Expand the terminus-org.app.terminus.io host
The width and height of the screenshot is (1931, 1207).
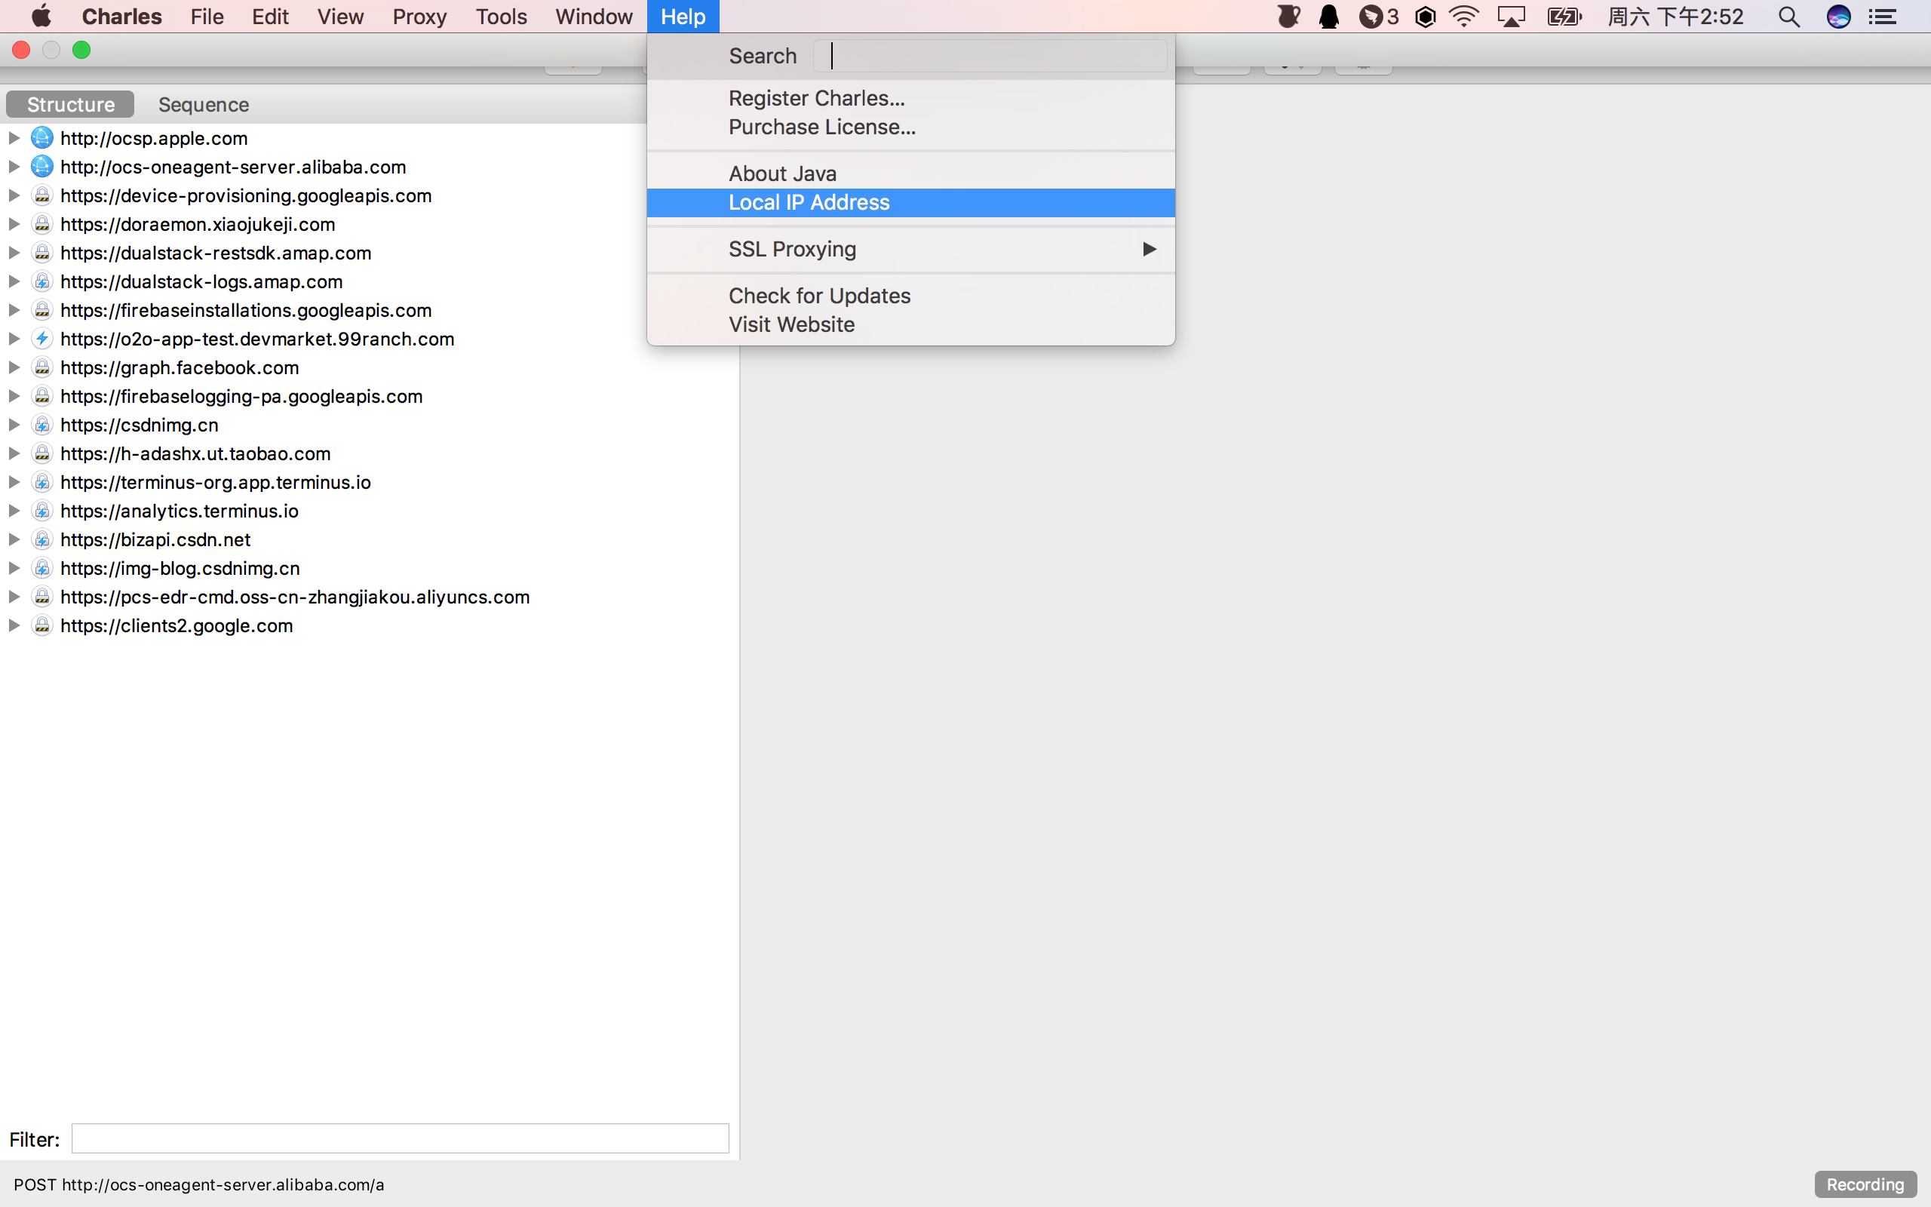coord(14,482)
